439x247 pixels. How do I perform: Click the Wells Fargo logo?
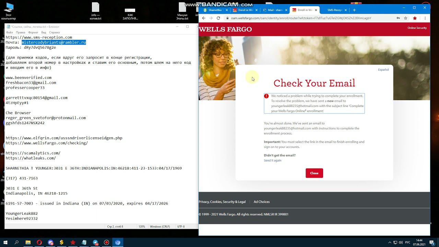[225, 30]
